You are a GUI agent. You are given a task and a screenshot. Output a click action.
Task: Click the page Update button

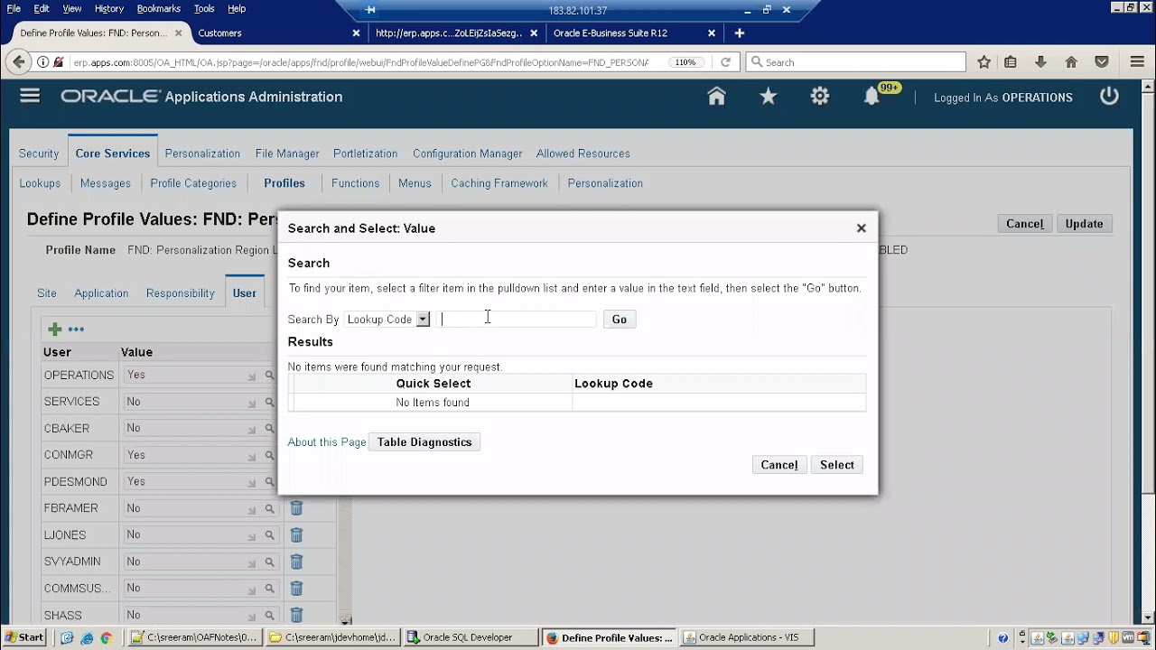click(x=1084, y=224)
